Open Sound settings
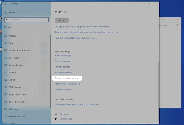 tap(12, 43)
